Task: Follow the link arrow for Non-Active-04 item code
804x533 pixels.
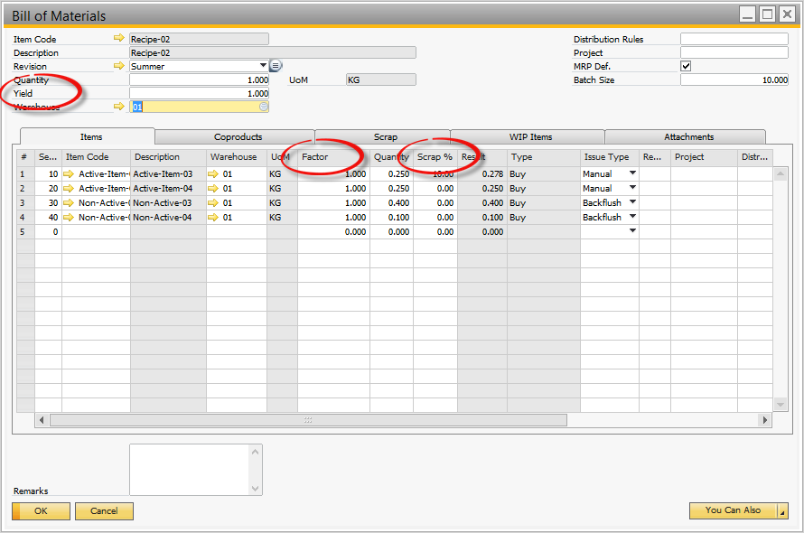Action: (68, 217)
